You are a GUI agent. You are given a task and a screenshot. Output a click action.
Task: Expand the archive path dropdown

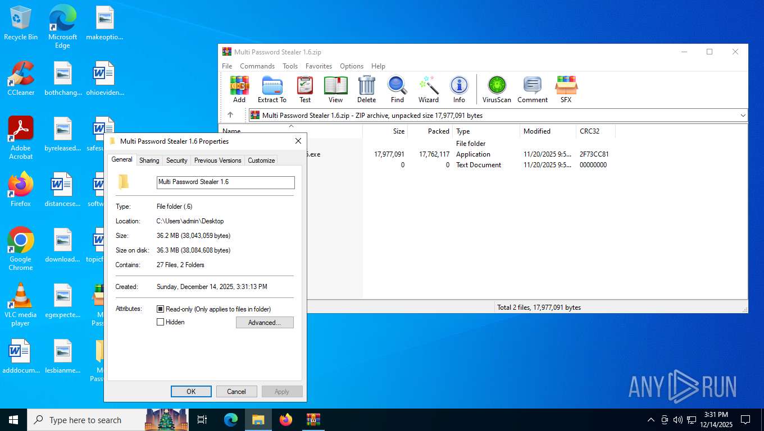click(743, 116)
